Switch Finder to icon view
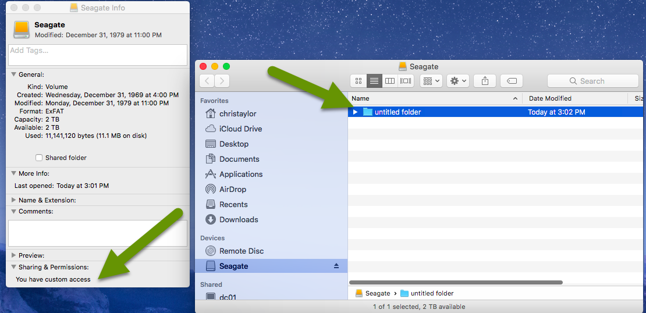 coord(359,81)
